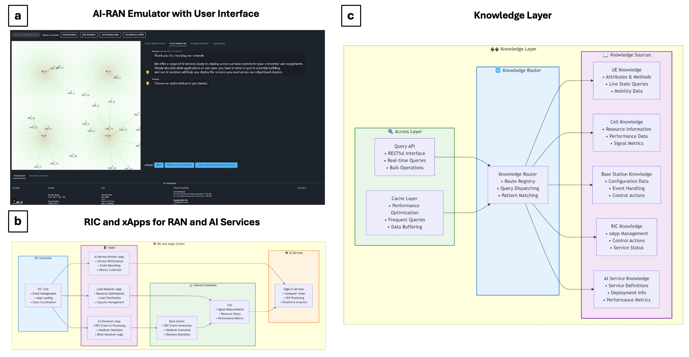Select the Chat as Network User tab
Image resolution: width=689 pixels, height=357 pixels.
click(x=178, y=44)
